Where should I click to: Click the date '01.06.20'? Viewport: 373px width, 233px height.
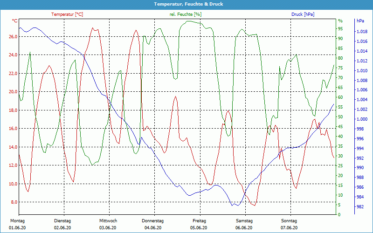[x=17, y=228]
